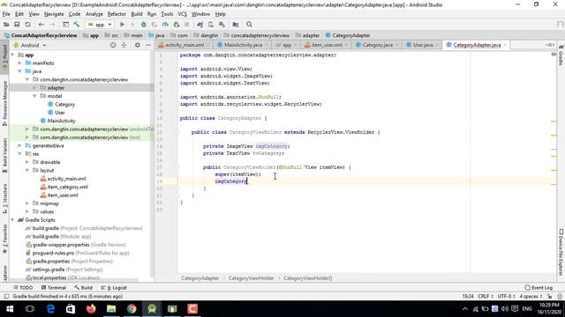Debug the app with the bug icon
The height and width of the screenshot is (317, 565).
(143, 25)
